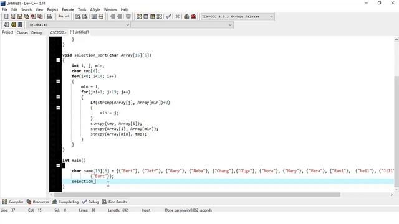Image resolution: width=399 pixels, height=224 pixels.
Task: Switch to the Project side panel tab
Action: point(7,32)
